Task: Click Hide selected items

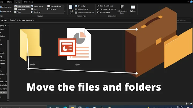Action: [x=122, y=9]
